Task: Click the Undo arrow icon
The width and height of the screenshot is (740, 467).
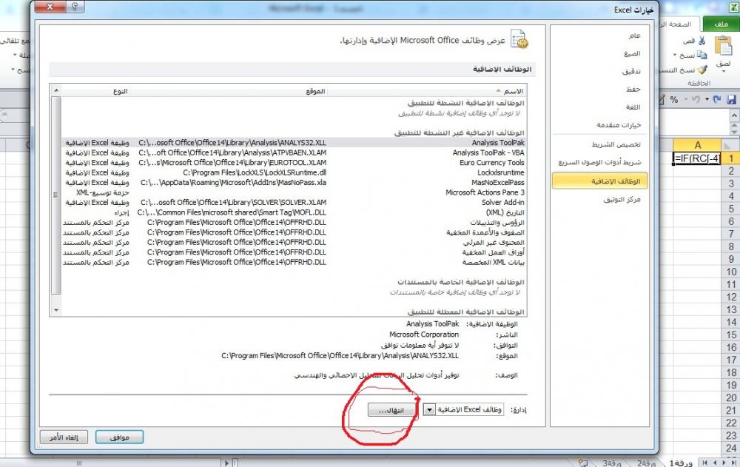Action: 696,100
